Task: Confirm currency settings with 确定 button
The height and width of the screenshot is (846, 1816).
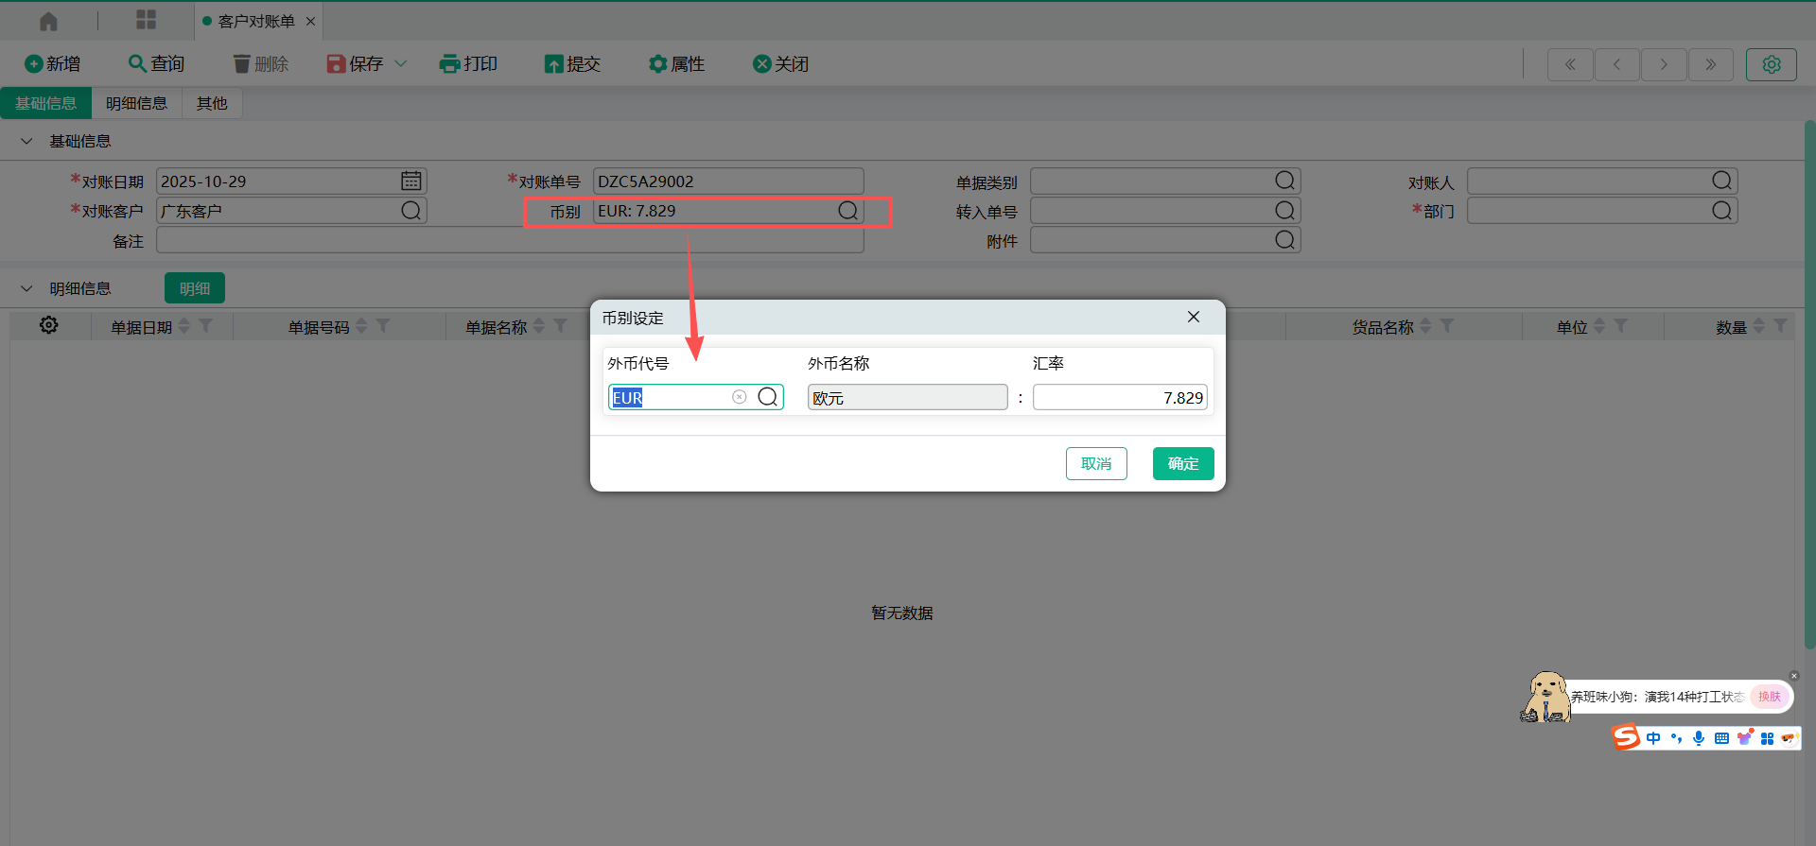Action: [x=1182, y=463]
